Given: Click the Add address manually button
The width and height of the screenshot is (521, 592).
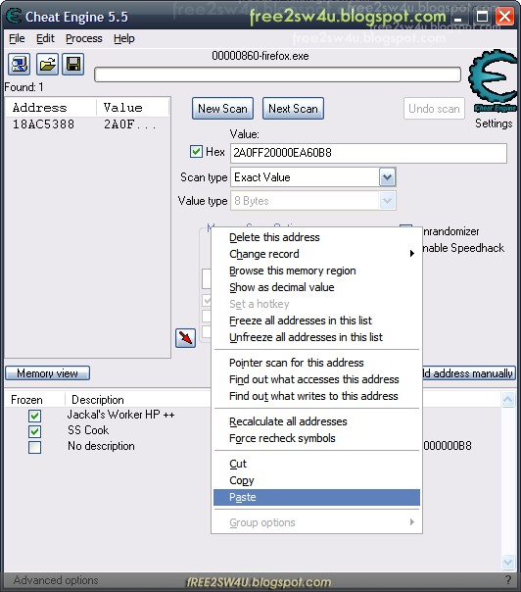Looking at the screenshot, I should pyautogui.click(x=469, y=373).
